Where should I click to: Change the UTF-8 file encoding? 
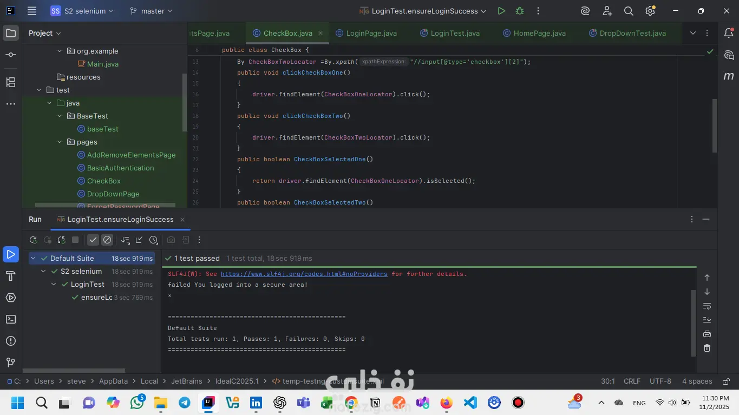660,381
